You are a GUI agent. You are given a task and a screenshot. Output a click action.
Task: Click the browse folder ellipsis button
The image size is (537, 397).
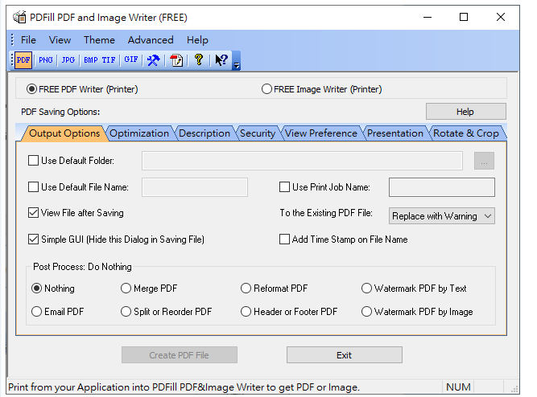(x=484, y=161)
